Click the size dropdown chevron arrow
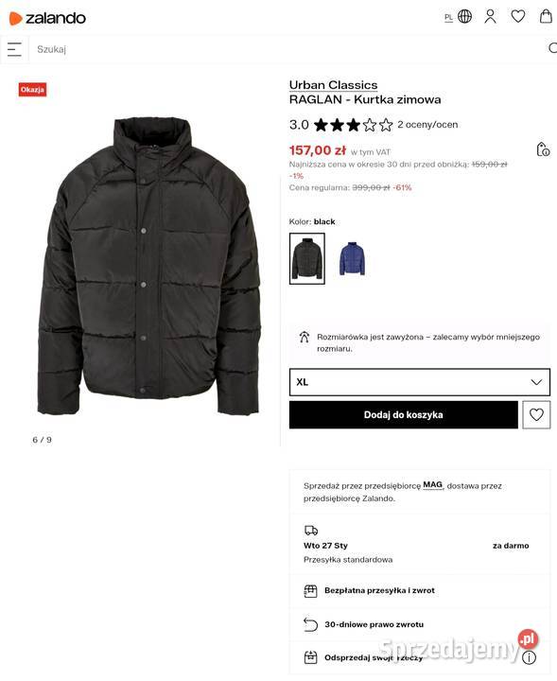Screen dimensions: 557x681 (536, 382)
